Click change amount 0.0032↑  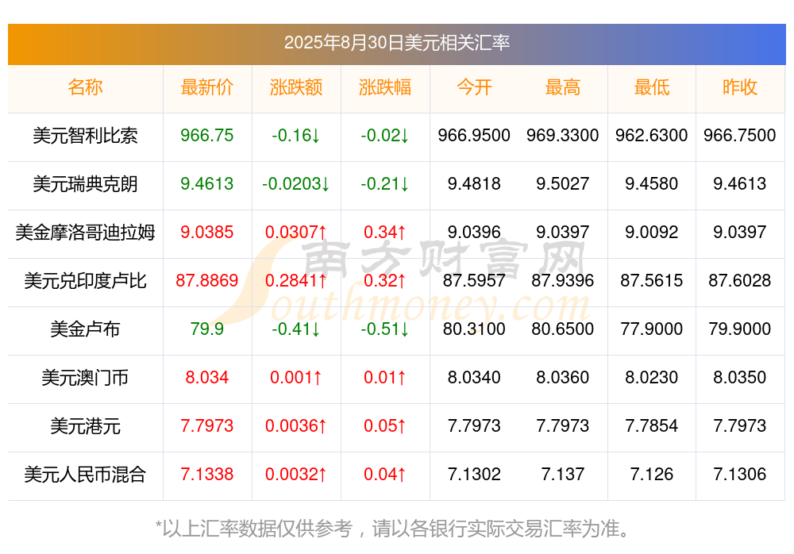(295, 475)
